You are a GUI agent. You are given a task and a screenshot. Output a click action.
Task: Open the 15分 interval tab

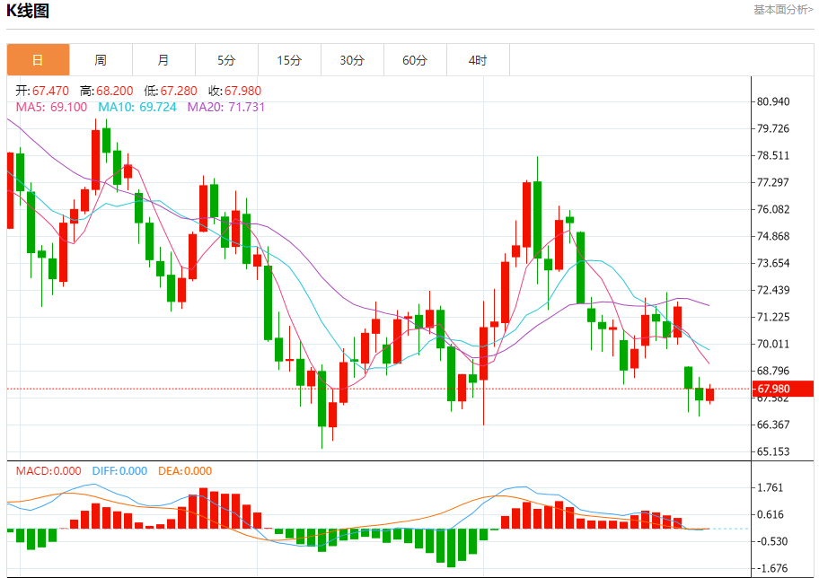click(289, 60)
